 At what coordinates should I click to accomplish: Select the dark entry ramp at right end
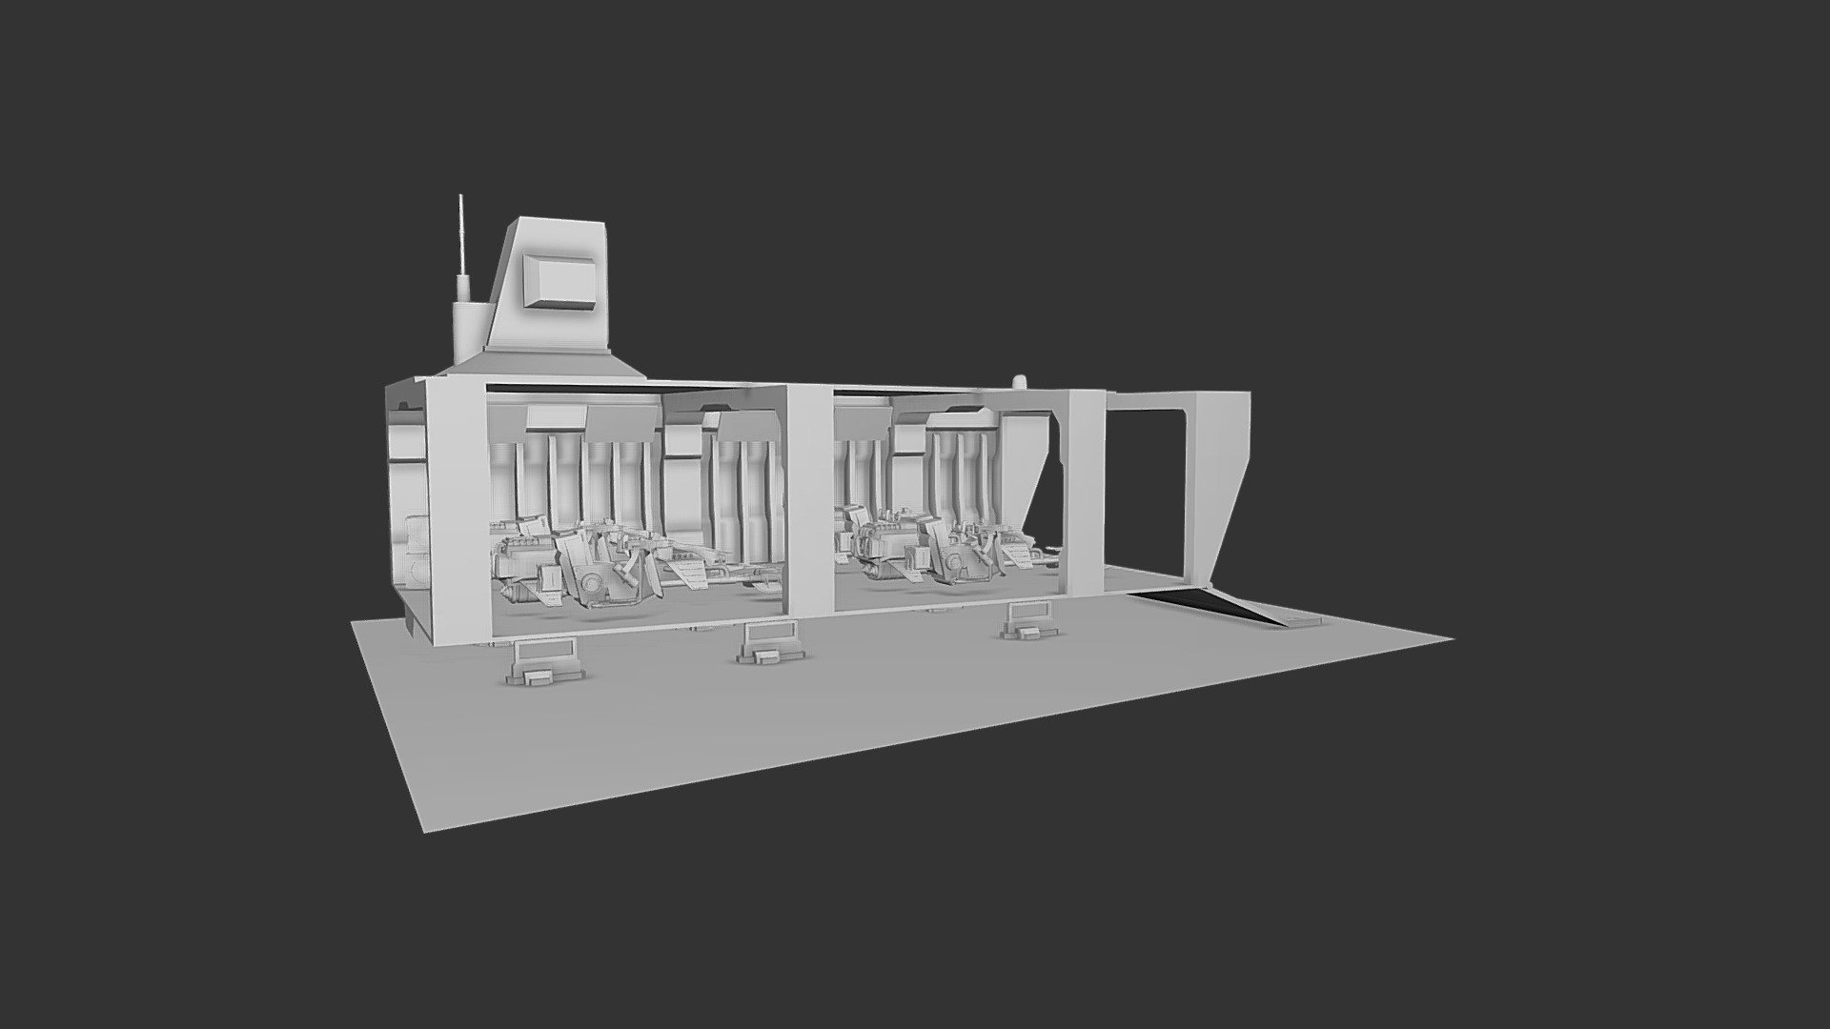(1210, 606)
